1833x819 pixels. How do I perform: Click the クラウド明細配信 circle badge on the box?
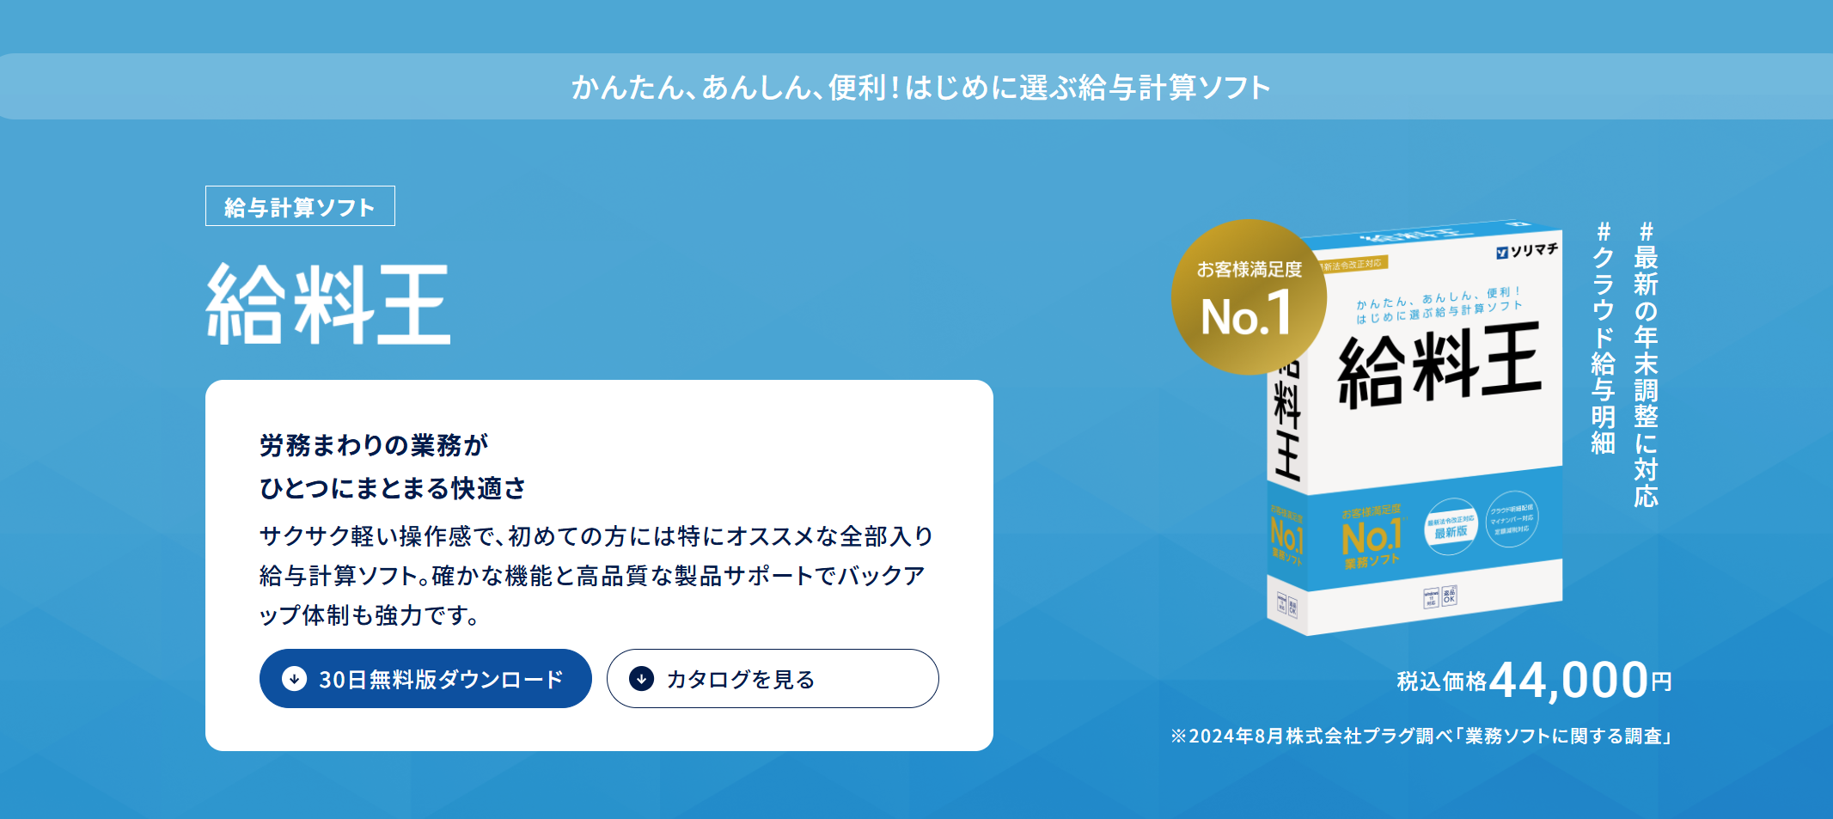[x=1512, y=519]
